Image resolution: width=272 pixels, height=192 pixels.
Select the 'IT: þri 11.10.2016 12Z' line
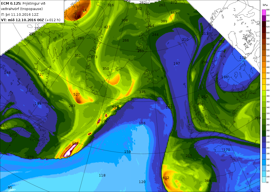20,15
